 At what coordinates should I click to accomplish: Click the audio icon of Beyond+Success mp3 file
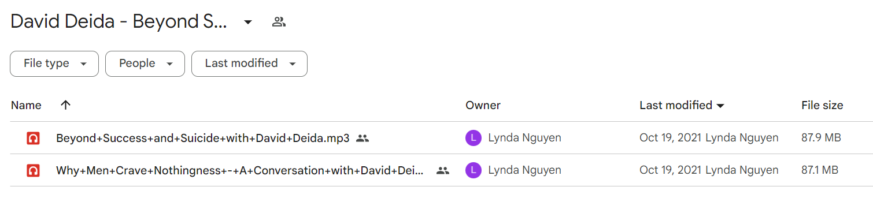pyautogui.click(x=33, y=138)
